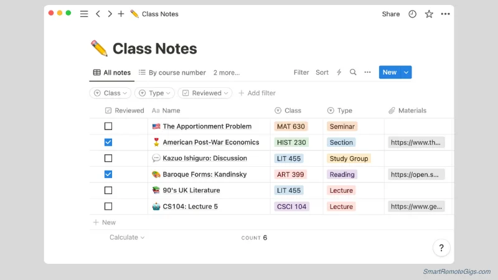Open the page options three-dot menu
The image size is (498, 280).
tap(445, 14)
